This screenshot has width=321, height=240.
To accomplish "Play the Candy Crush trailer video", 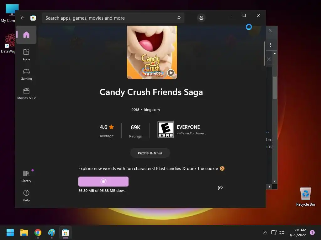I will point(171,72).
